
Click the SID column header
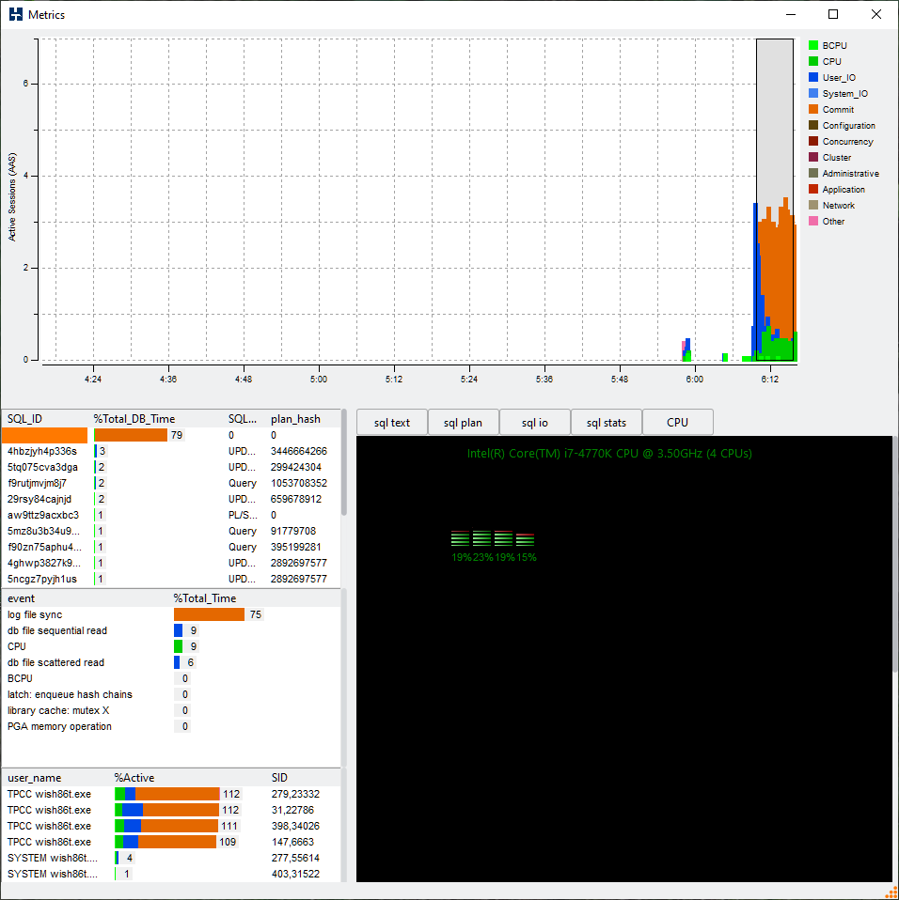pos(279,778)
